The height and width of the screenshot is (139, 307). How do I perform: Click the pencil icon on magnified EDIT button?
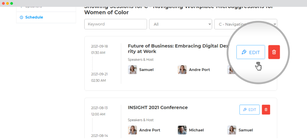click(244, 52)
